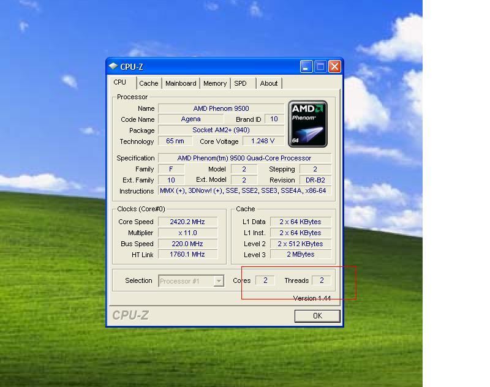Viewport: 490px width, 387px height.
Task: Click the instructions field listing MMX, SSE
Action: click(x=244, y=190)
